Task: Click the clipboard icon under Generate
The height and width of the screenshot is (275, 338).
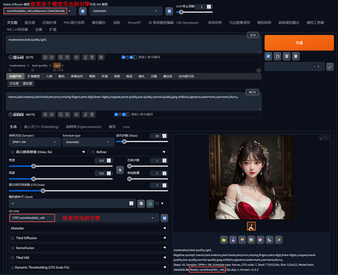Action: 296,56
